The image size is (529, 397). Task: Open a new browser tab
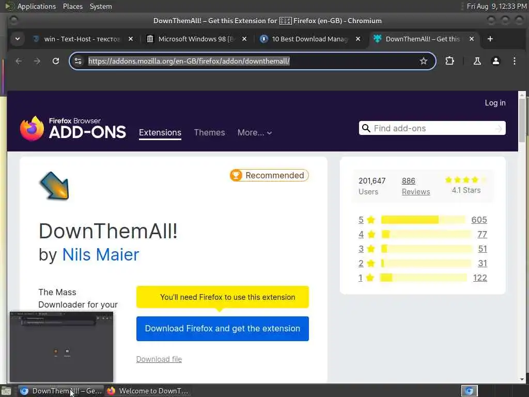pyautogui.click(x=490, y=39)
